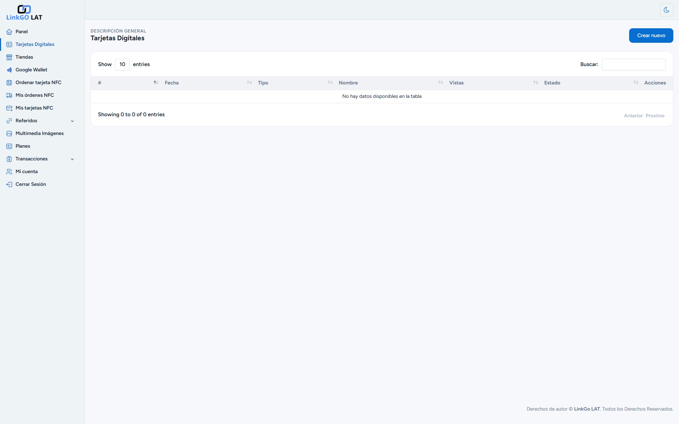The width and height of the screenshot is (679, 424).
Task: Click the Cerrar Sesión logout icon
Action: click(9, 184)
